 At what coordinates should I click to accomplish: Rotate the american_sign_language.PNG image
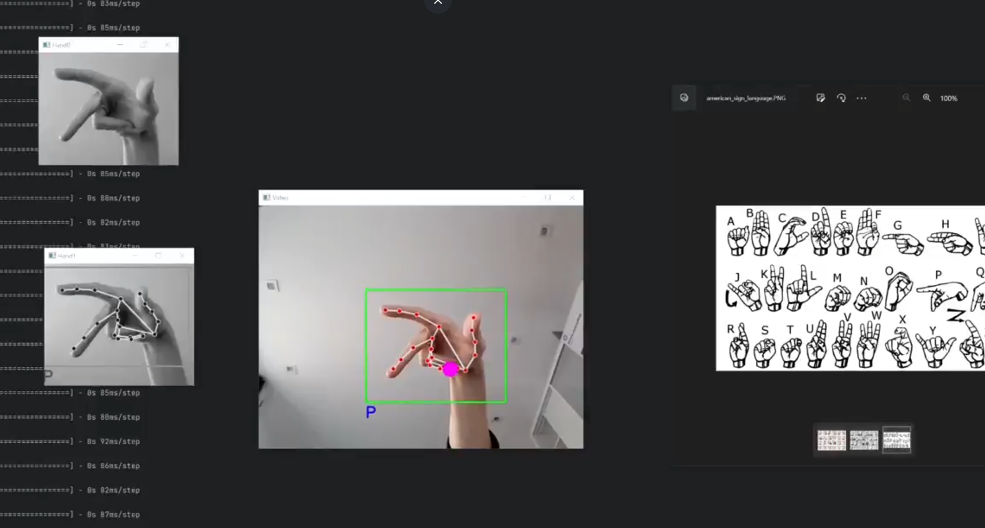pos(841,98)
